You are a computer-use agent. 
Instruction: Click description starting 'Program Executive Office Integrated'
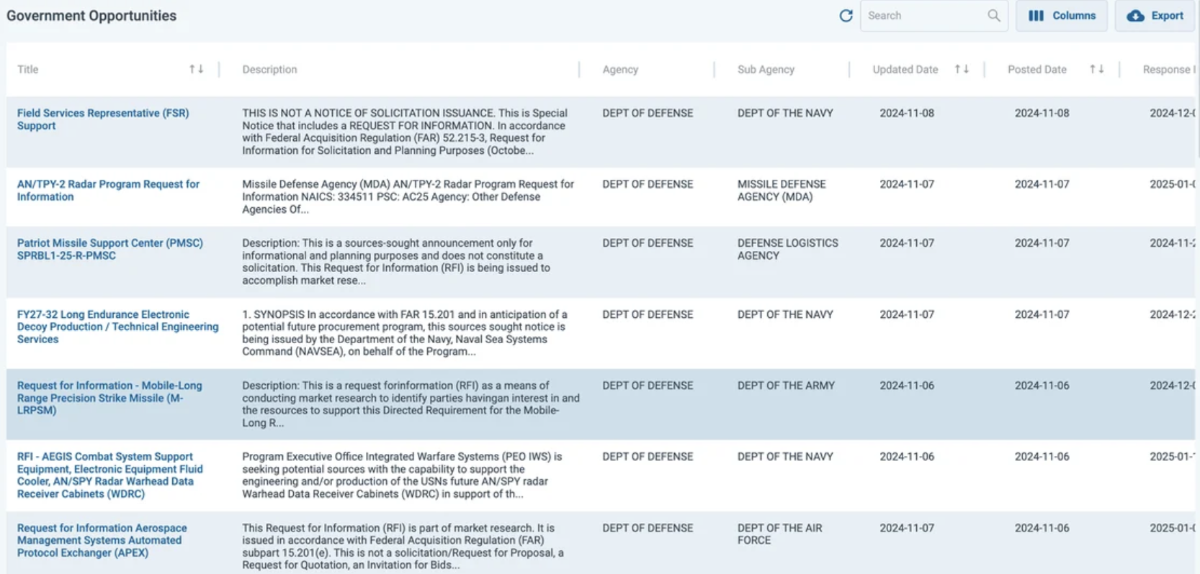402,475
